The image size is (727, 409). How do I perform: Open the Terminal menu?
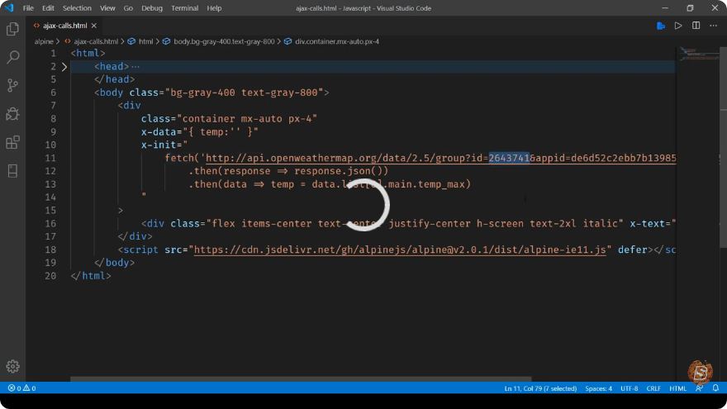tap(184, 8)
